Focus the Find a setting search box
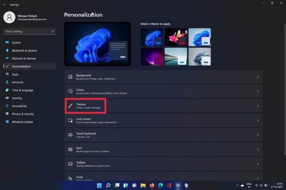286x190 pixels. [x=30, y=31]
